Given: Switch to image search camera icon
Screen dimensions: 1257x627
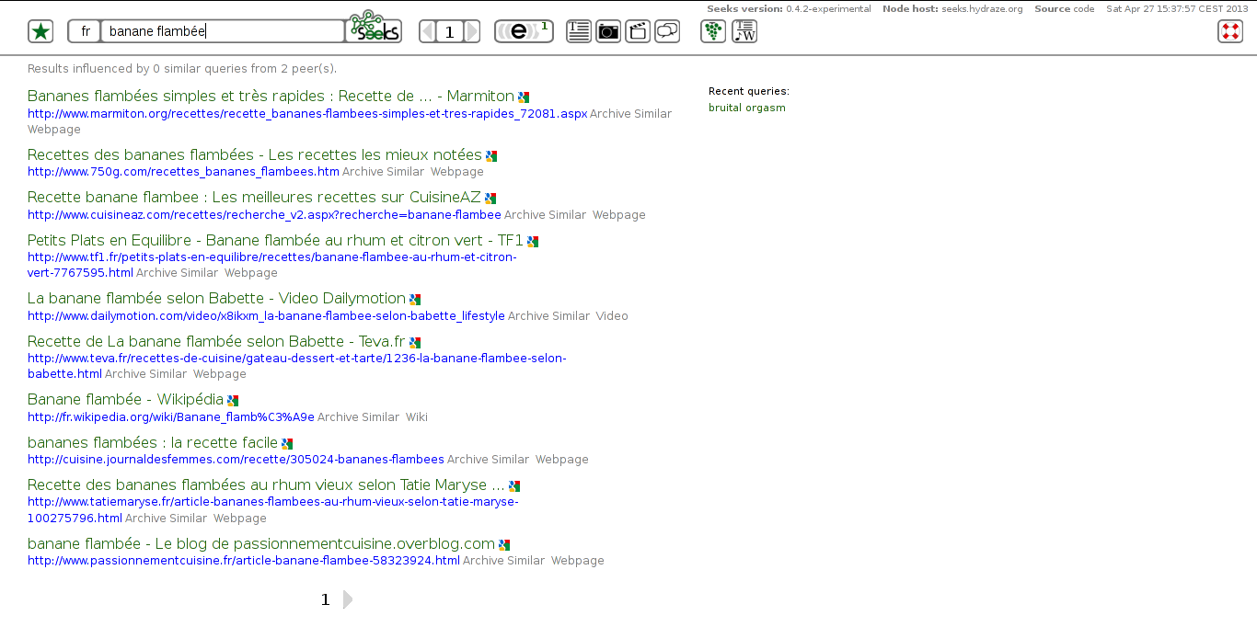Looking at the screenshot, I should [608, 31].
